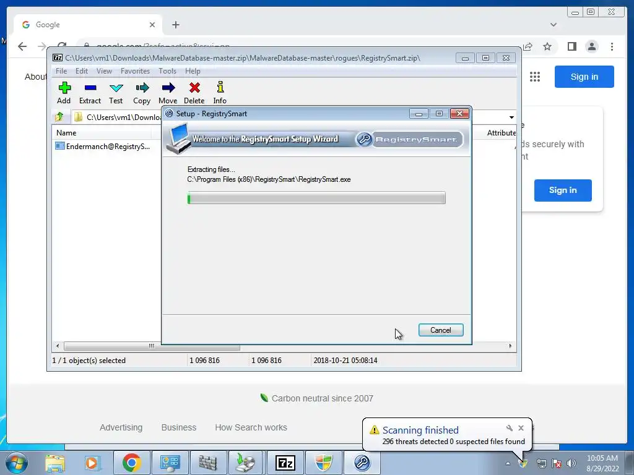Image resolution: width=634 pixels, height=475 pixels.
Task: Open the Help menu in 7-Zip
Action: 193,71
